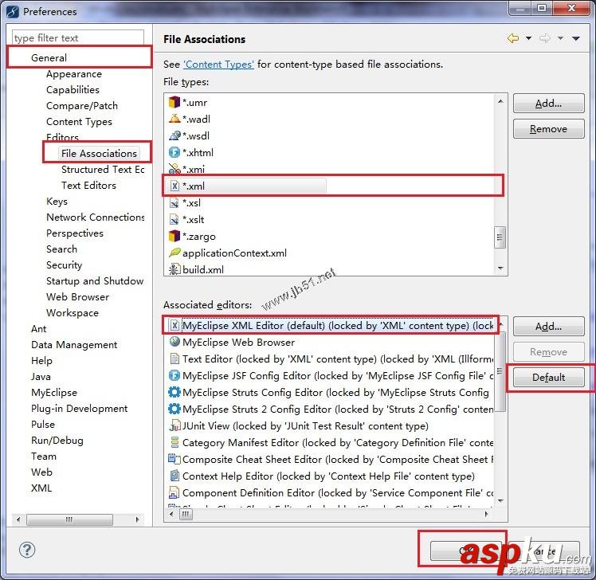The width and height of the screenshot is (596, 580).
Task: Click the file types scroll-down arrow
Action: (x=500, y=268)
